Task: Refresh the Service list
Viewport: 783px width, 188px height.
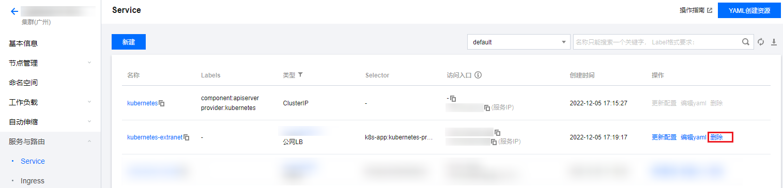Action: [x=761, y=42]
